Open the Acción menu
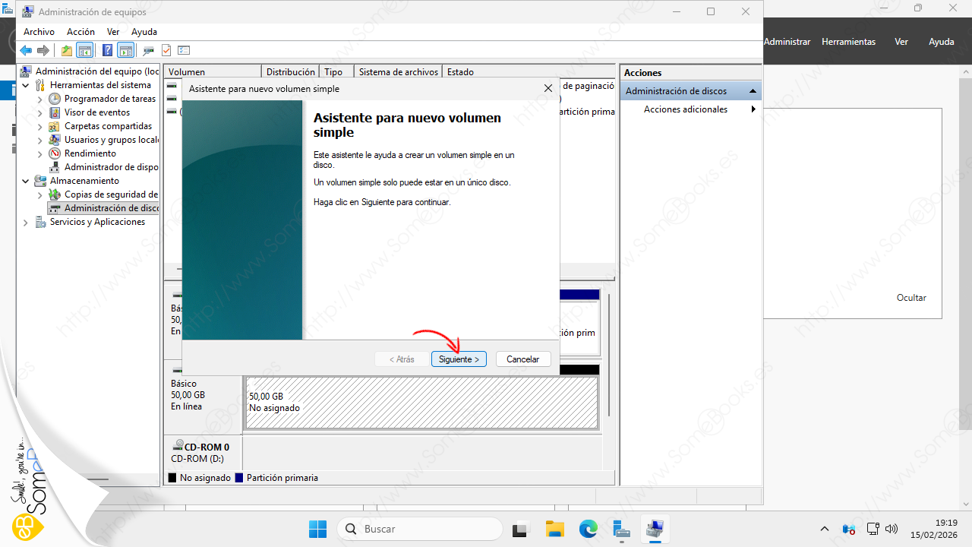 tap(80, 32)
